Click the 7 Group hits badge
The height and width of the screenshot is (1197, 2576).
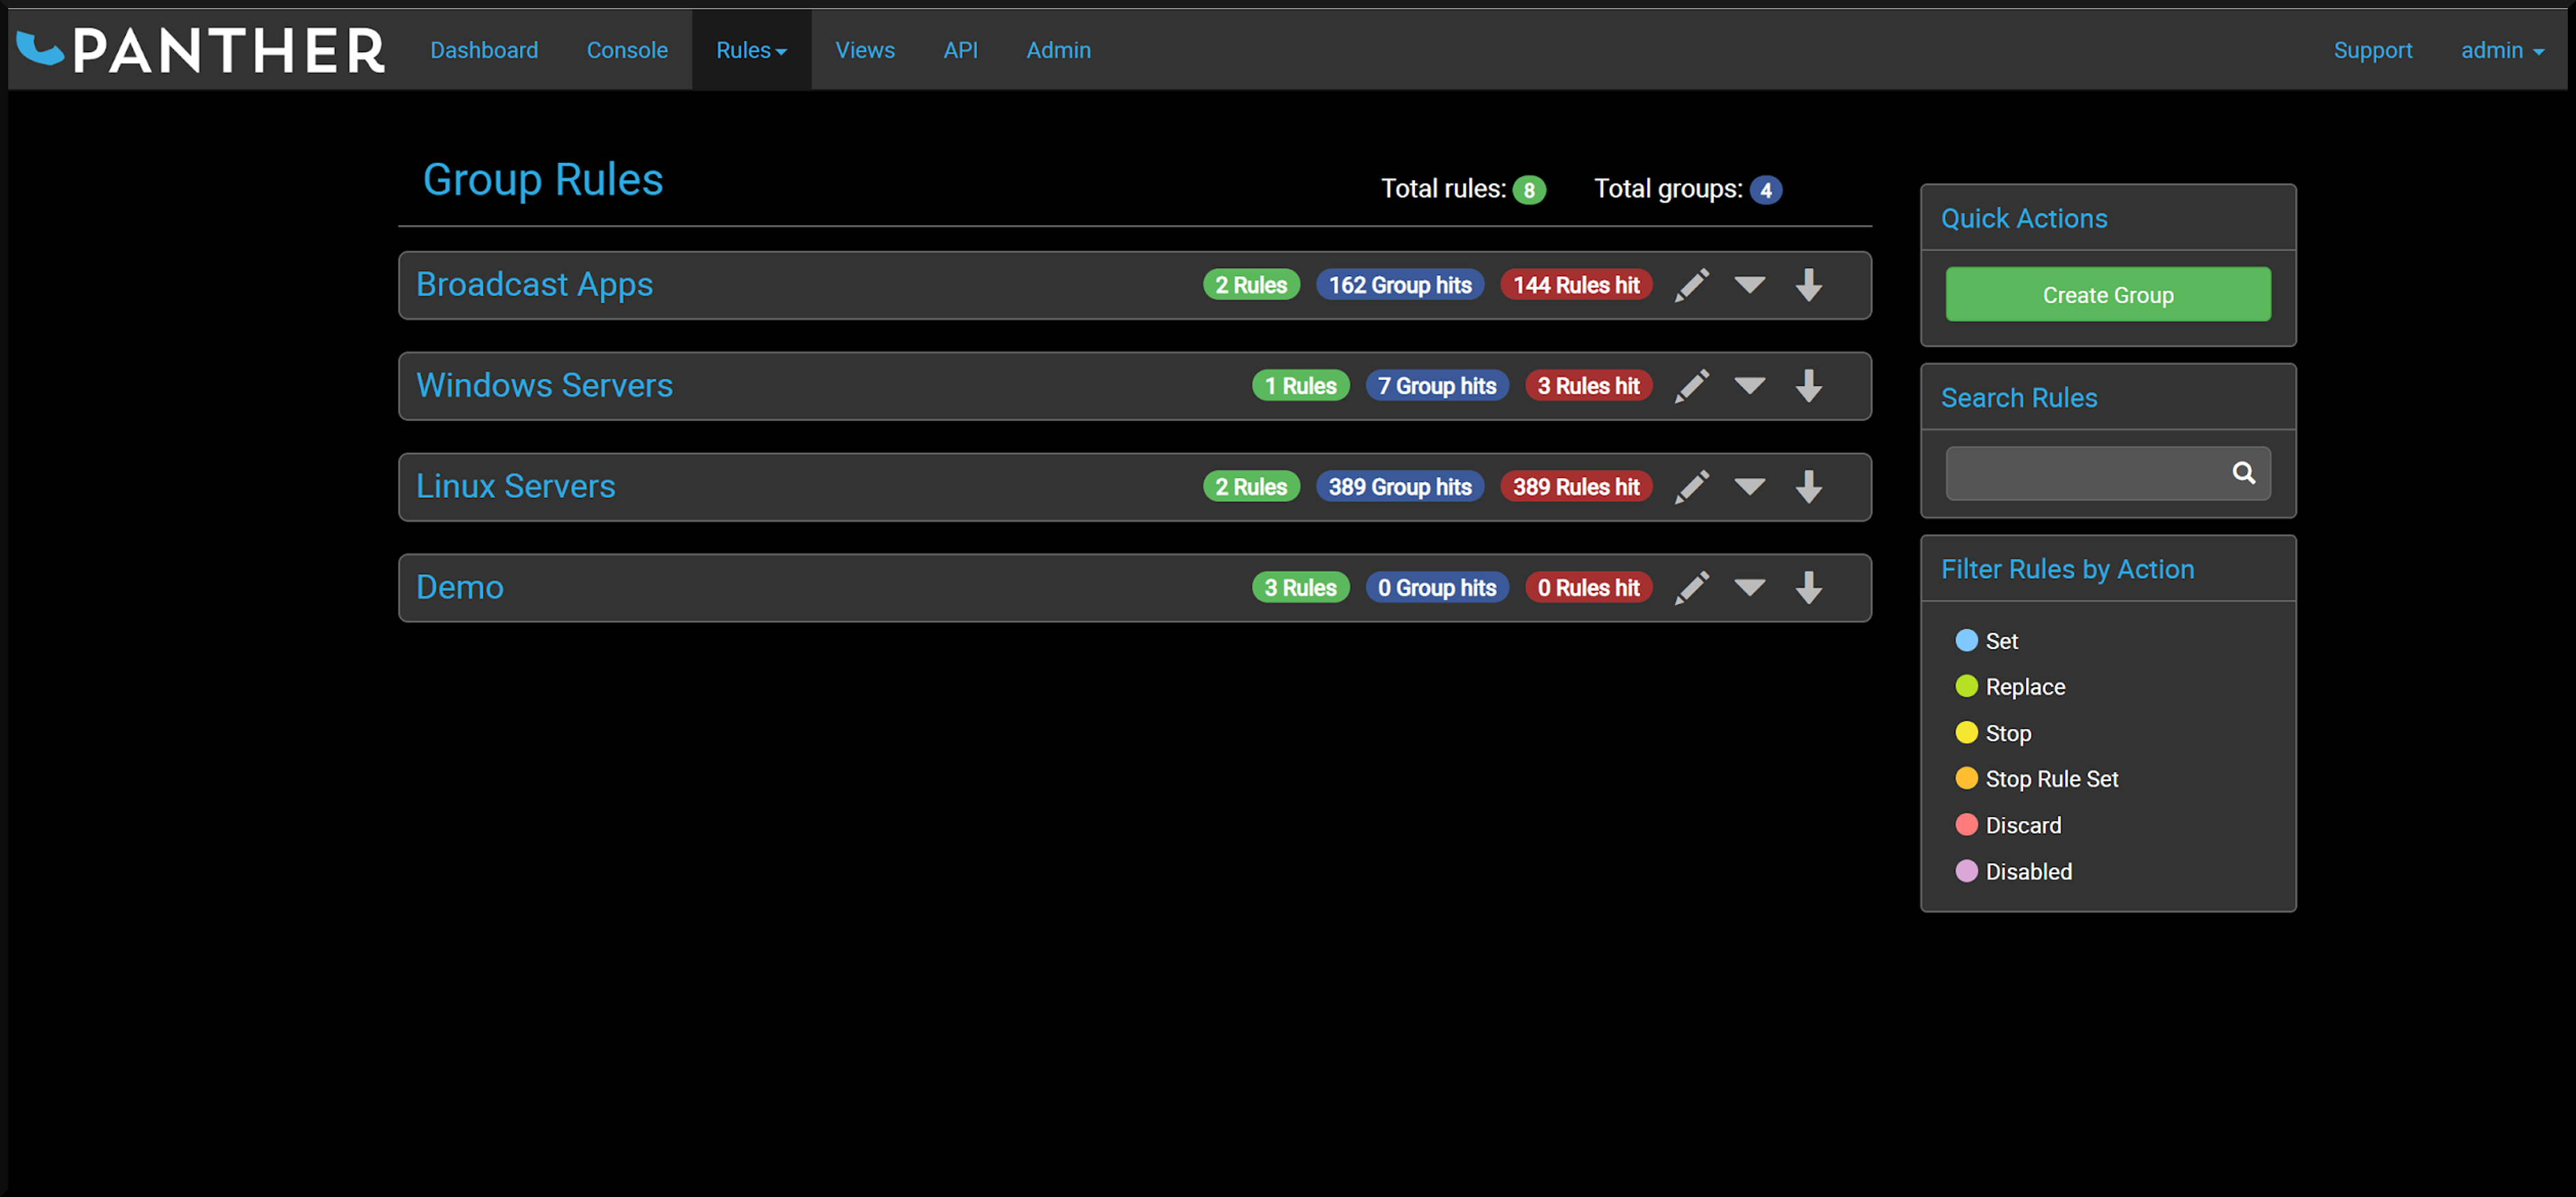tap(1436, 386)
